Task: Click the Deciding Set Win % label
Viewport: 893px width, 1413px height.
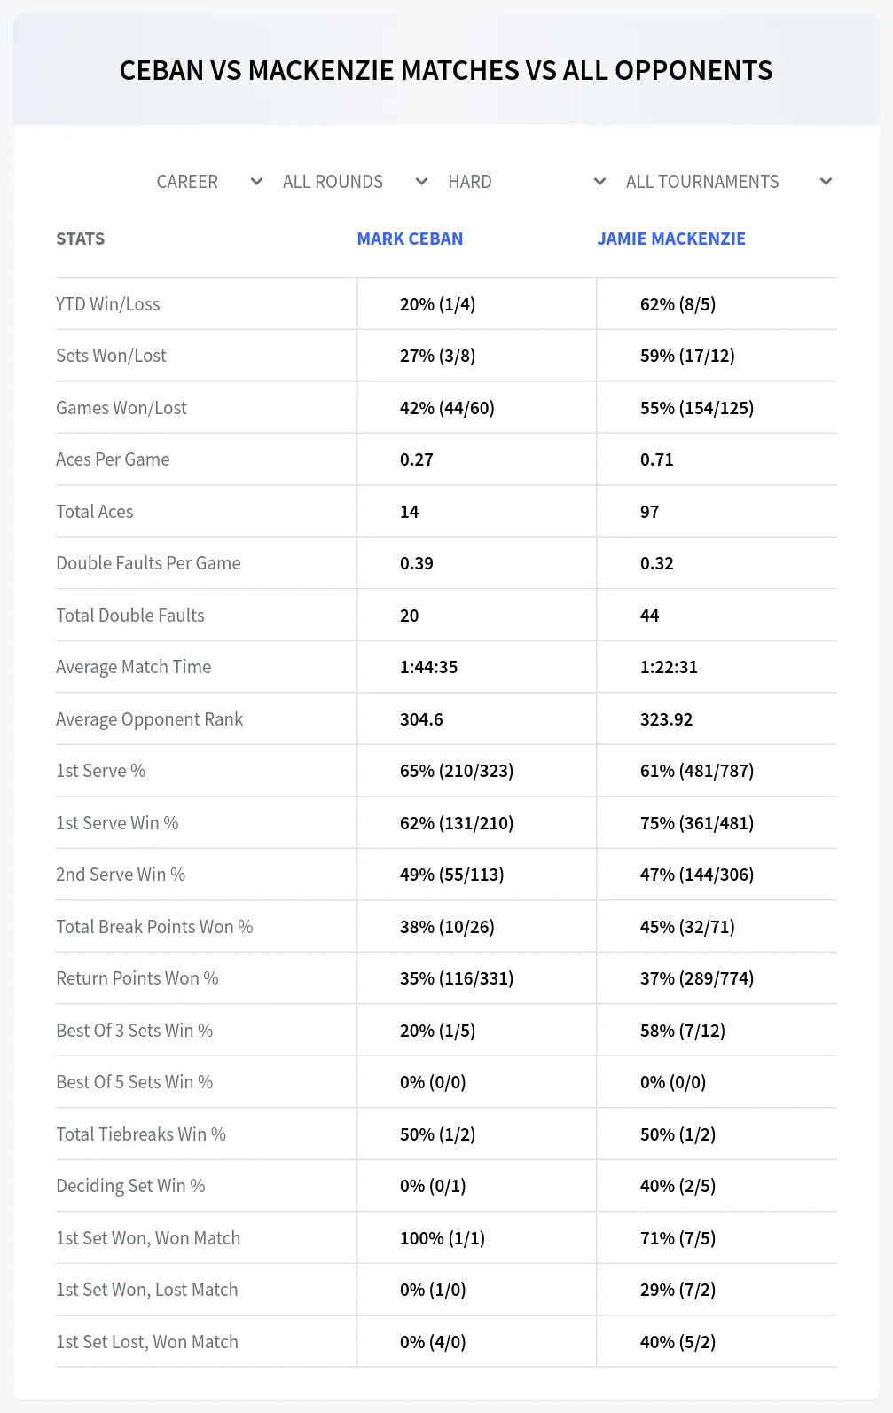Action: pos(130,1186)
